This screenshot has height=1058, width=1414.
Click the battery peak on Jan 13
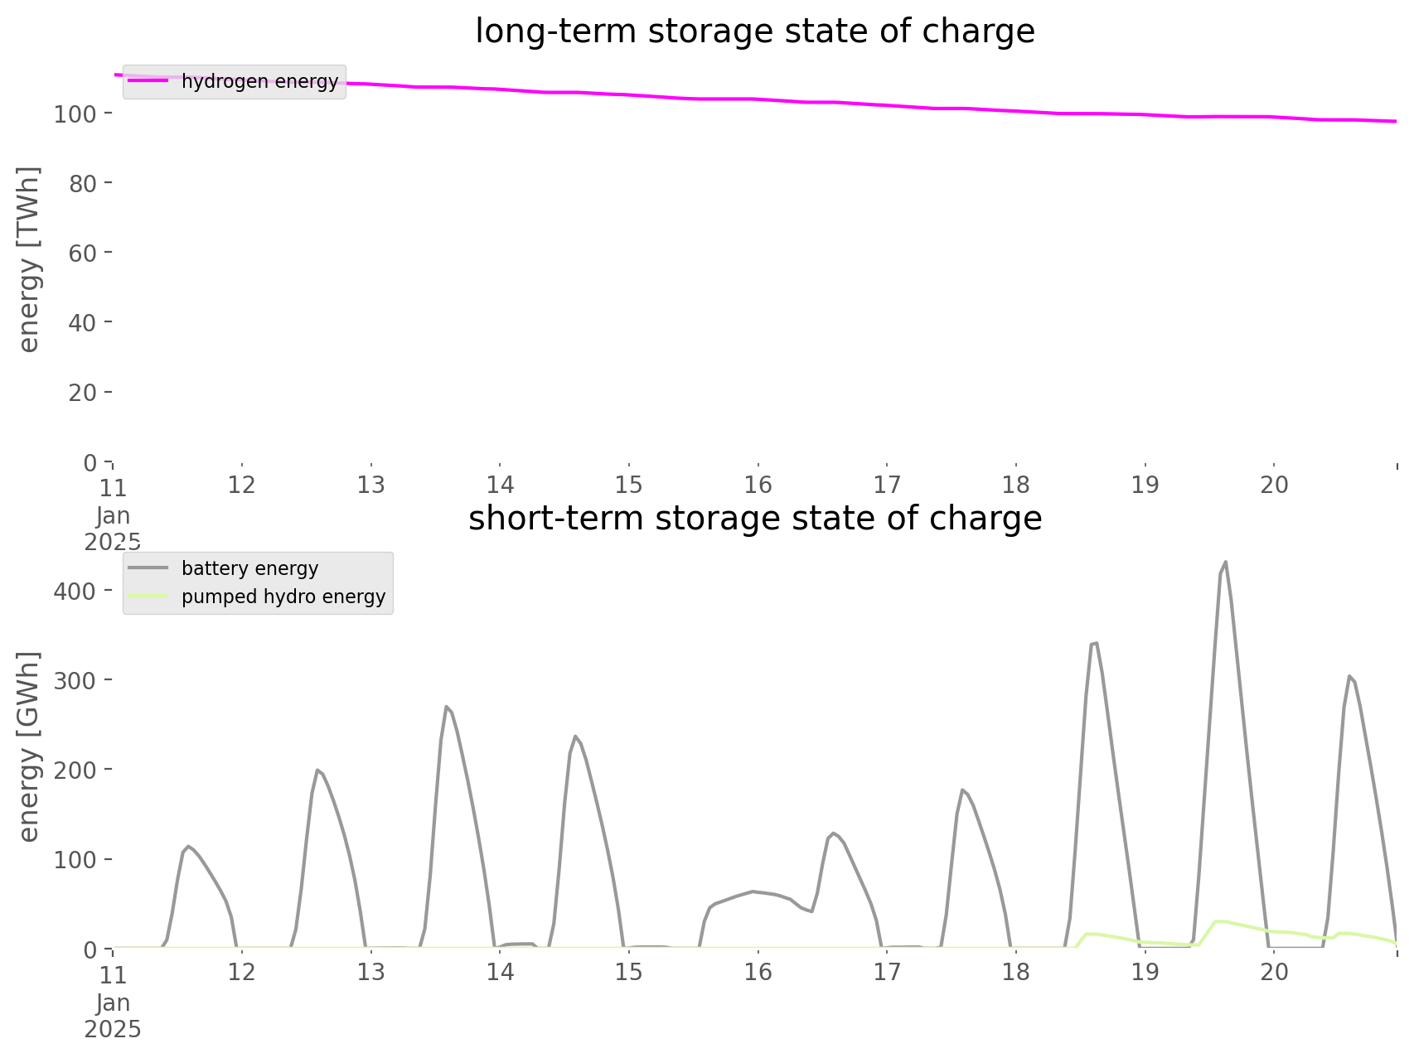[x=447, y=707]
